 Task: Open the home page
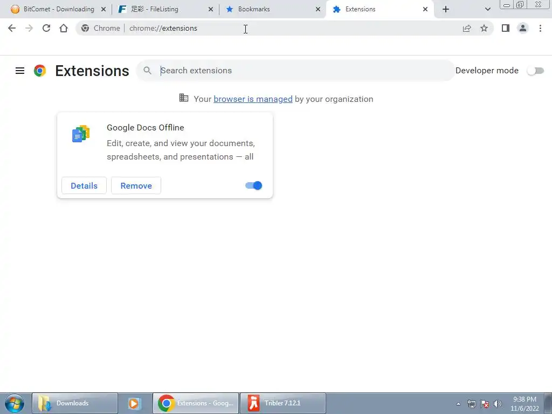click(x=64, y=28)
